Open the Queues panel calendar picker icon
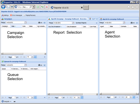 [25, 65]
